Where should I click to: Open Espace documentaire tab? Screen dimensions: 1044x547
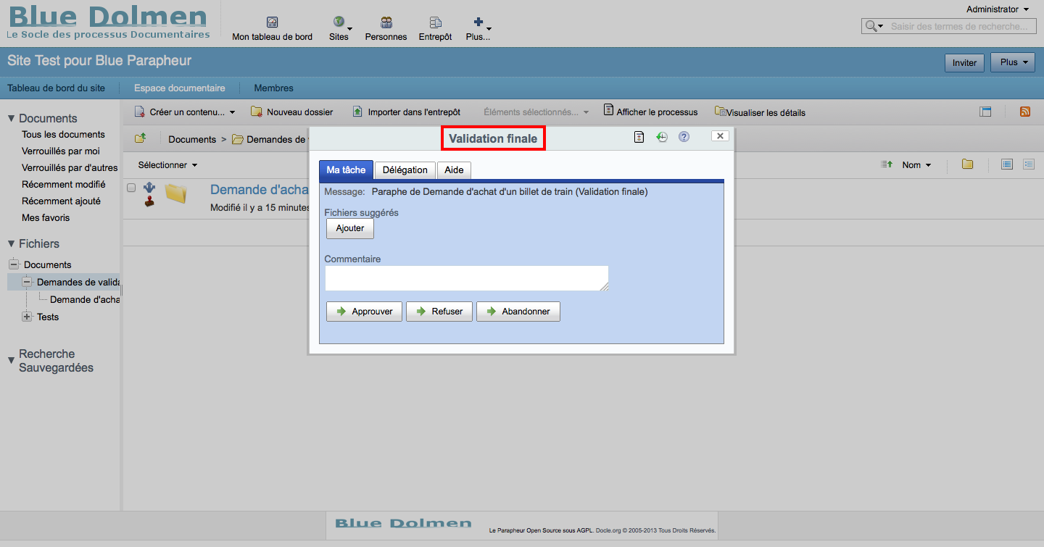pos(179,88)
